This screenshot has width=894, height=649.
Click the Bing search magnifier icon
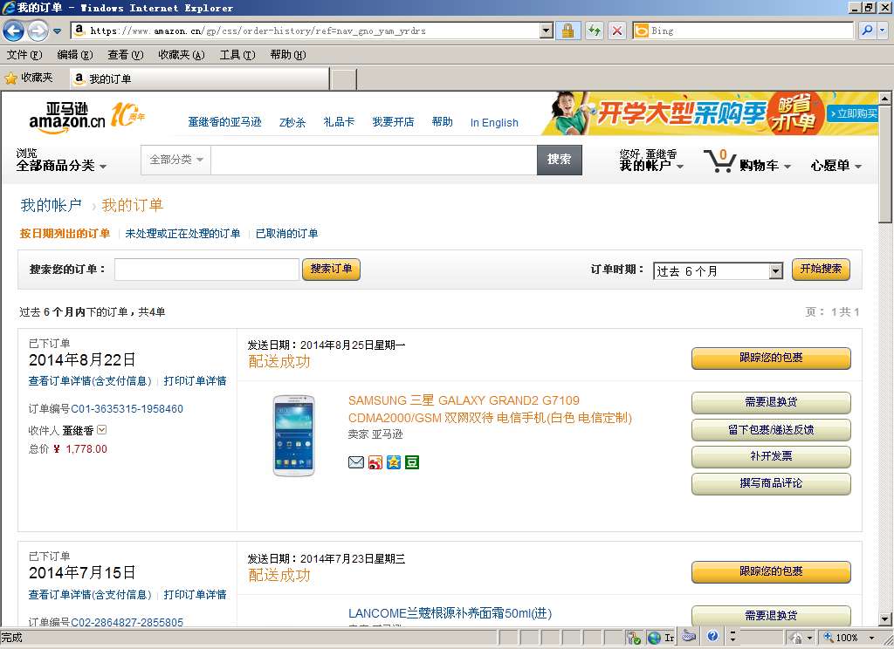[x=867, y=31]
